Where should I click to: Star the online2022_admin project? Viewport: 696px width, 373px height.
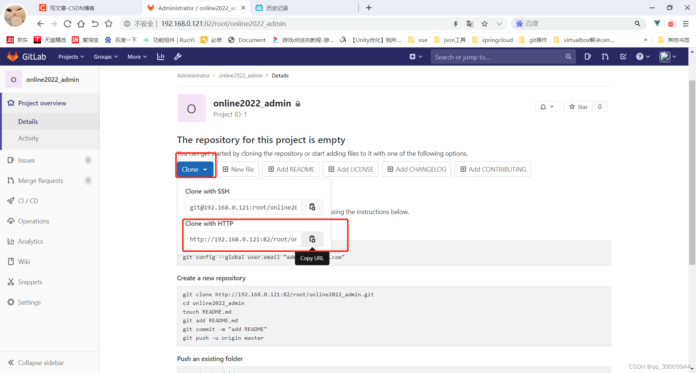tap(578, 106)
